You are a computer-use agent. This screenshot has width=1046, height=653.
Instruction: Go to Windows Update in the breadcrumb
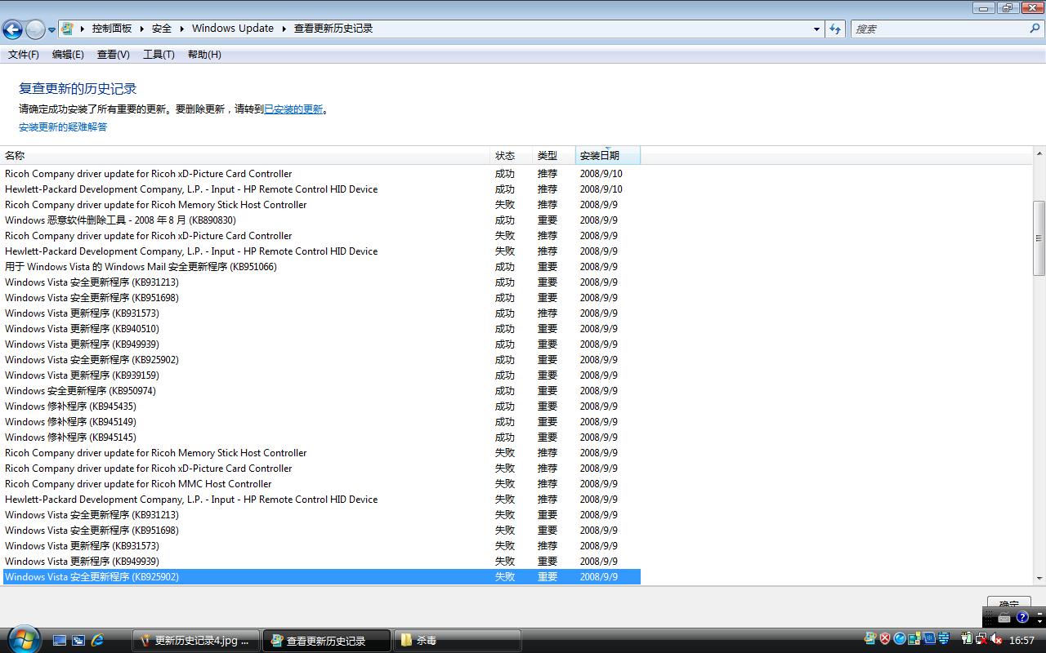(233, 29)
